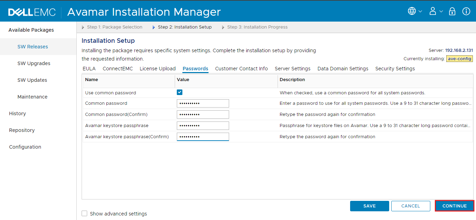Click the SAVE button
Screen dimensions: 476x220
pyautogui.click(x=369, y=206)
